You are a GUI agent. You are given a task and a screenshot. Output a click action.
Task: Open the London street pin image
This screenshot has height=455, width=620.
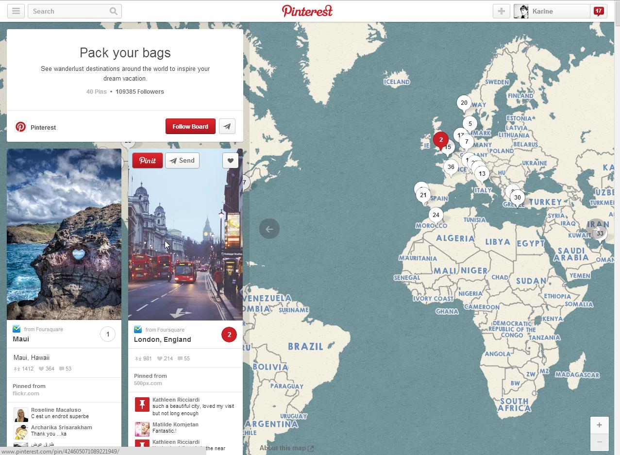185,235
